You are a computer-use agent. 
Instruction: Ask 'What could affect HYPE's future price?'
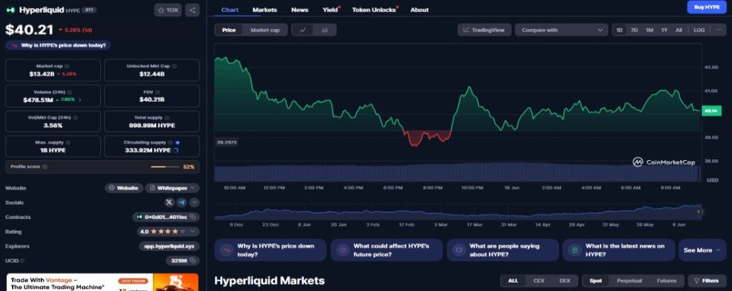(x=387, y=250)
